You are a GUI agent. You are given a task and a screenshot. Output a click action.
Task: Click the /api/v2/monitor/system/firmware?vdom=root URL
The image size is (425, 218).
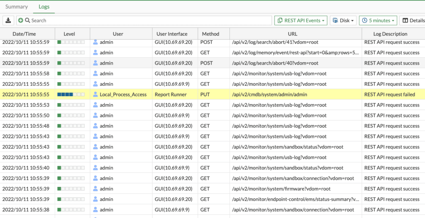pos(281,189)
